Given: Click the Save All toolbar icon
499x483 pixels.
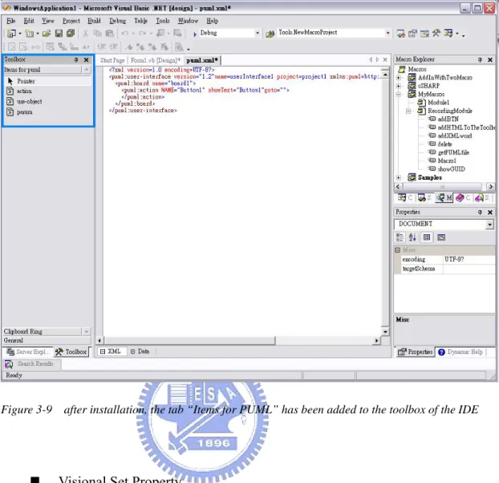Looking at the screenshot, I should click(x=71, y=33).
